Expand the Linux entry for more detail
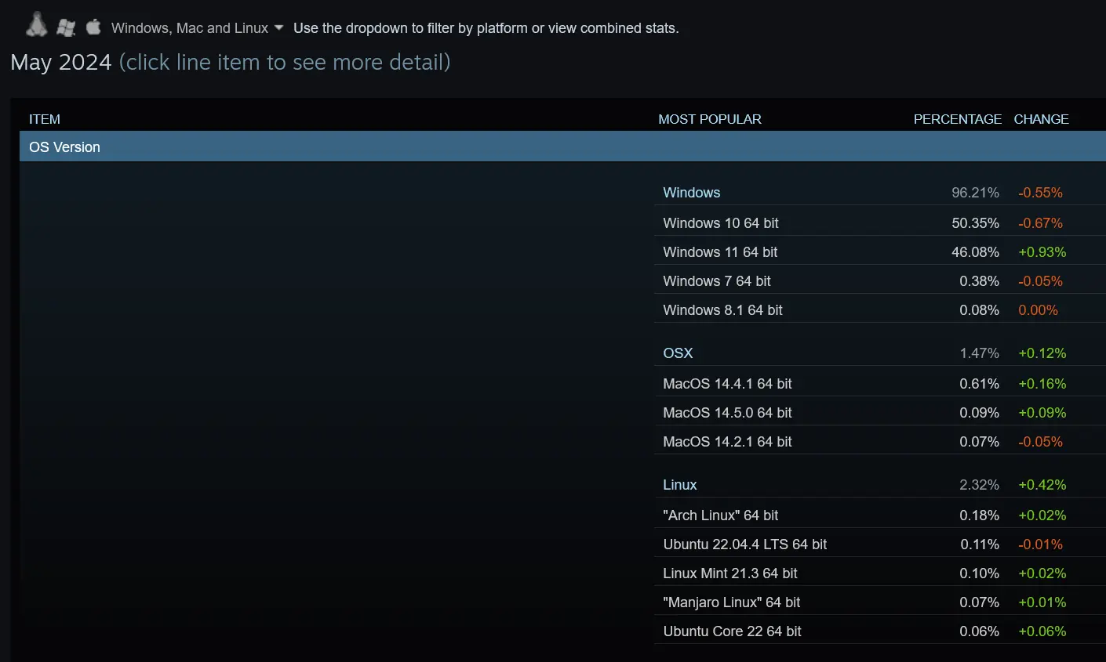This screenshot has width=1106, height=662. point(679,484)
